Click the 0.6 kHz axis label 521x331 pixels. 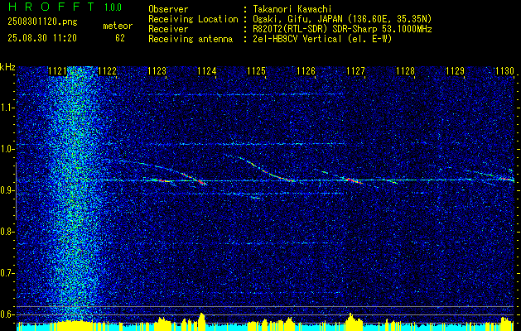pyautogui.click(x=7, y=314)
